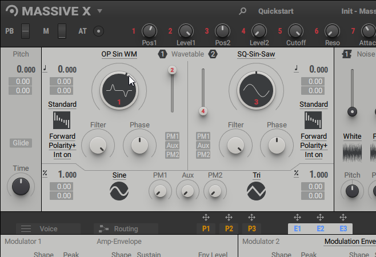This screenshot has height=257, width=376.
Task: Toggle the Glide button
Action: pyautogui.click(x=21, y=143)
